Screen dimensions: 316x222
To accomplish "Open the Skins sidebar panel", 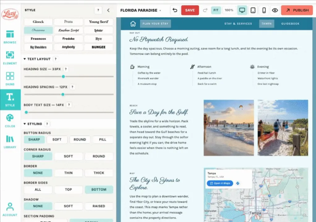I will click(x=10, y=79).
